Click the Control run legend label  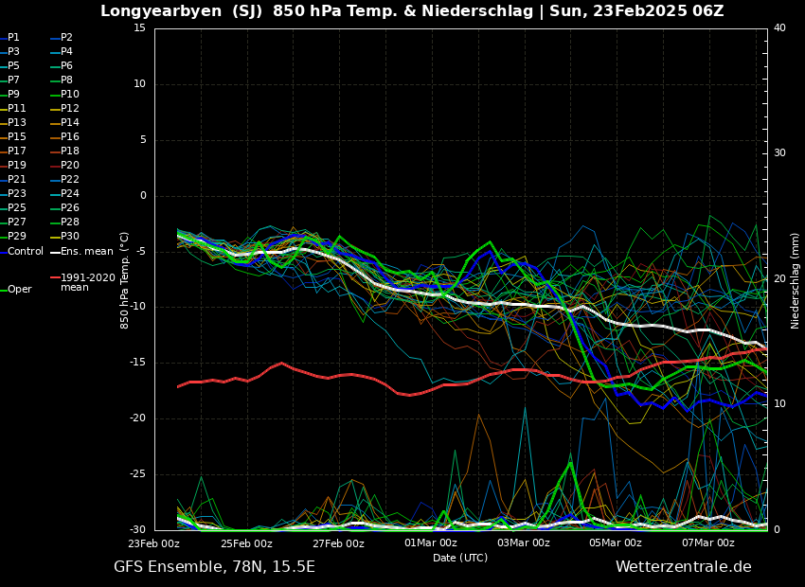(x=25, y=251)
